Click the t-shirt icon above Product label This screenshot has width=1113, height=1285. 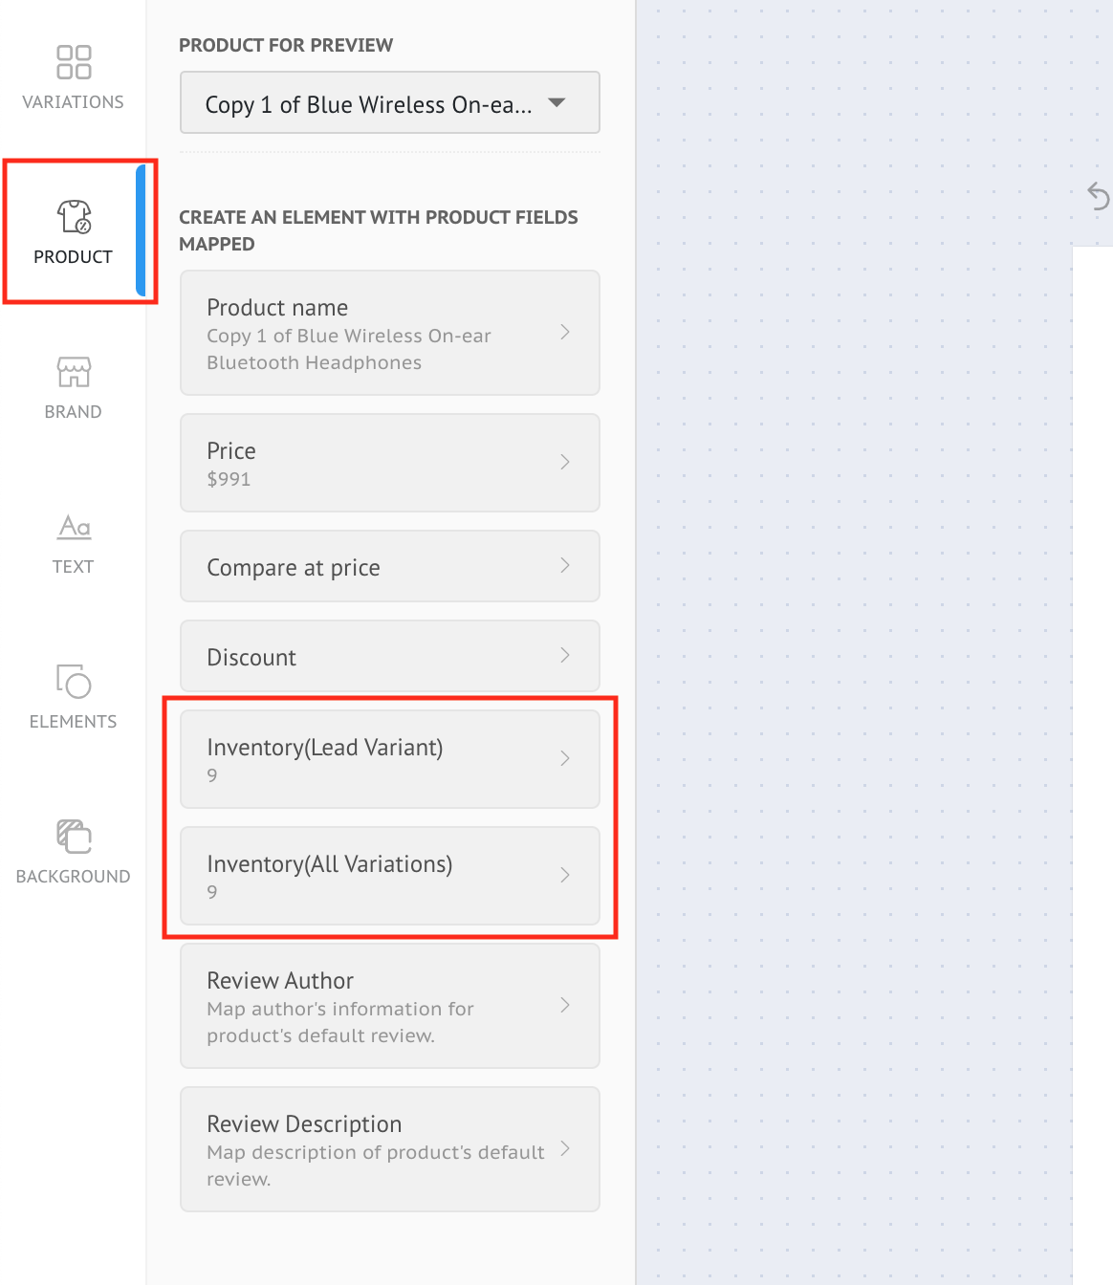(x=73, y=218)
